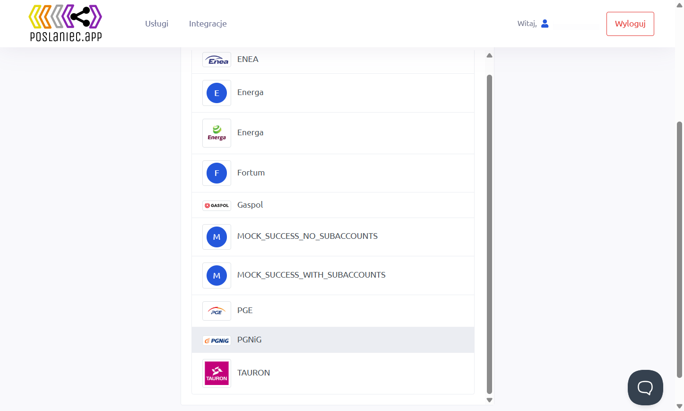Select the Gaspol provider label
Screen dimensions: 684x411
[250, 205]
